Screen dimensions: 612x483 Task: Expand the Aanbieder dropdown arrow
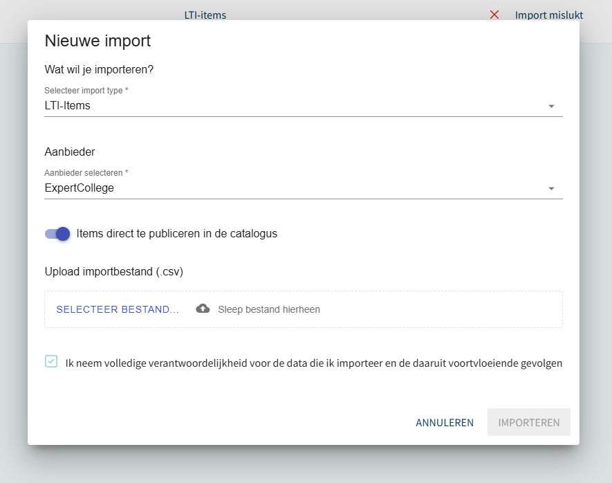(551, 189)
